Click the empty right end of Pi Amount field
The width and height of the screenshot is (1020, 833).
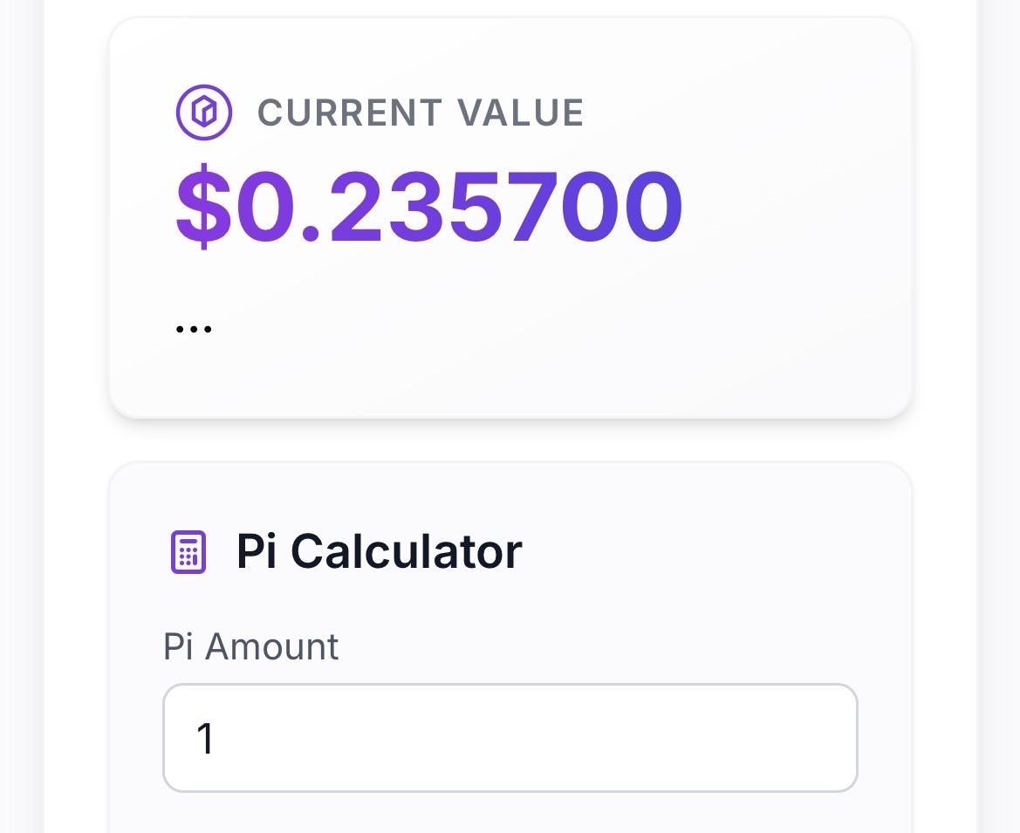pyautogui.click(x=785, y=738)
